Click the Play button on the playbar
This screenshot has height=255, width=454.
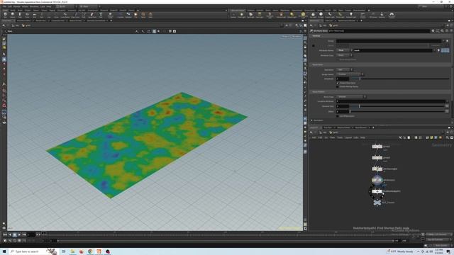coord(19,234)
